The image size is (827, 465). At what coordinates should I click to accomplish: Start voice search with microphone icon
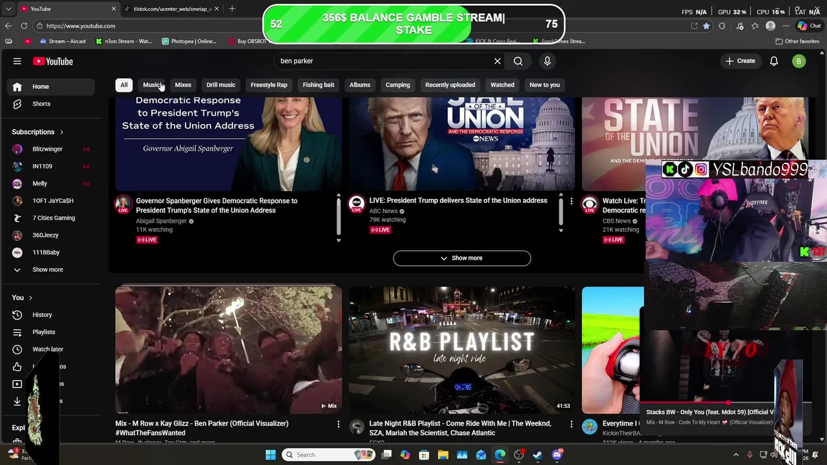(547, 61)
